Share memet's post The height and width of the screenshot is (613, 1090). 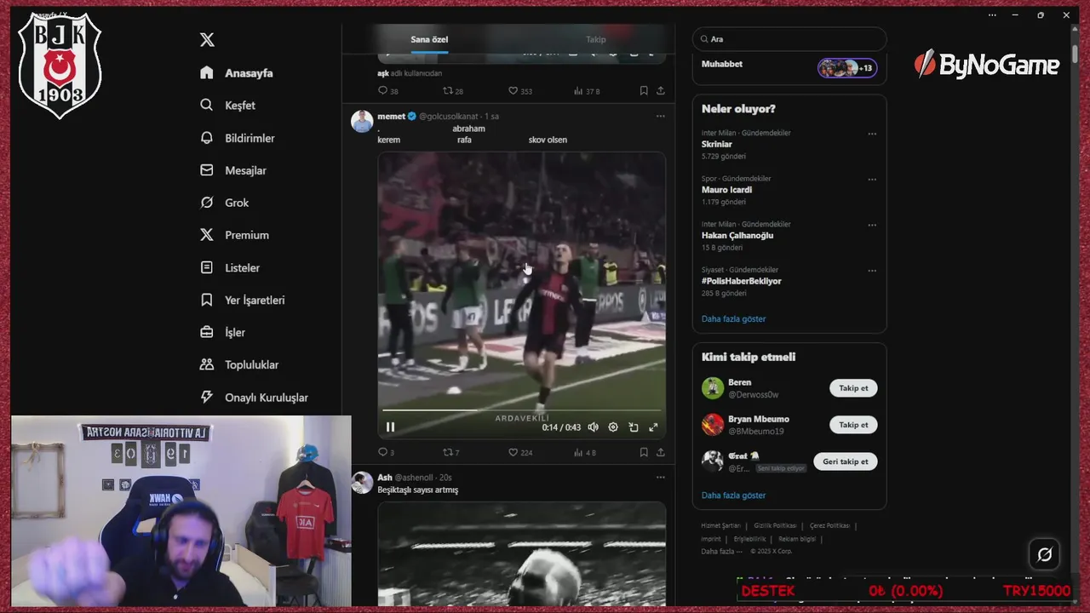660,452
